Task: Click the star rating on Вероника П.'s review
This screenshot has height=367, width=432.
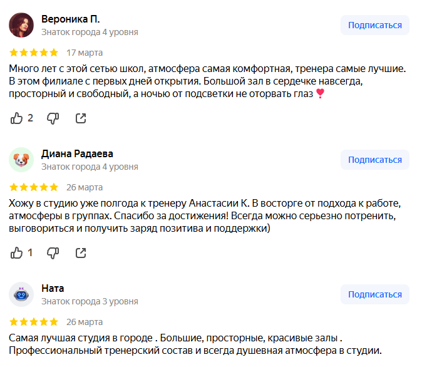Action: click(x=34, y=53)
